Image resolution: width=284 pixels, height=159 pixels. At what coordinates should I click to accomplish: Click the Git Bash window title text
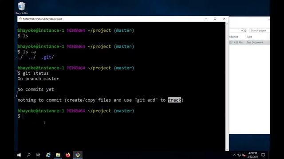pos(43,19)
